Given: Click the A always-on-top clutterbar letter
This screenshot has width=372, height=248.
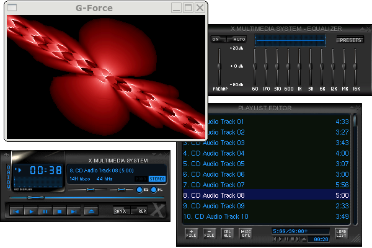Looking at the screenshot, I should point(9,172).
